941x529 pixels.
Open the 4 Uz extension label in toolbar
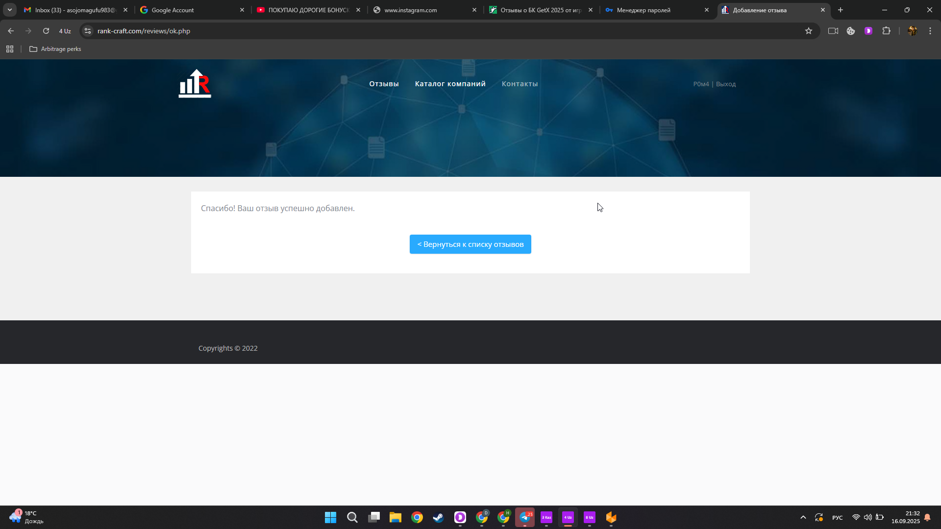[x=65, y=31]
